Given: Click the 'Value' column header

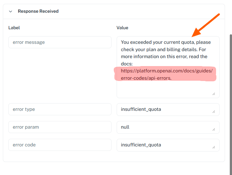Looking at the screenshot, I should [122, 28].
